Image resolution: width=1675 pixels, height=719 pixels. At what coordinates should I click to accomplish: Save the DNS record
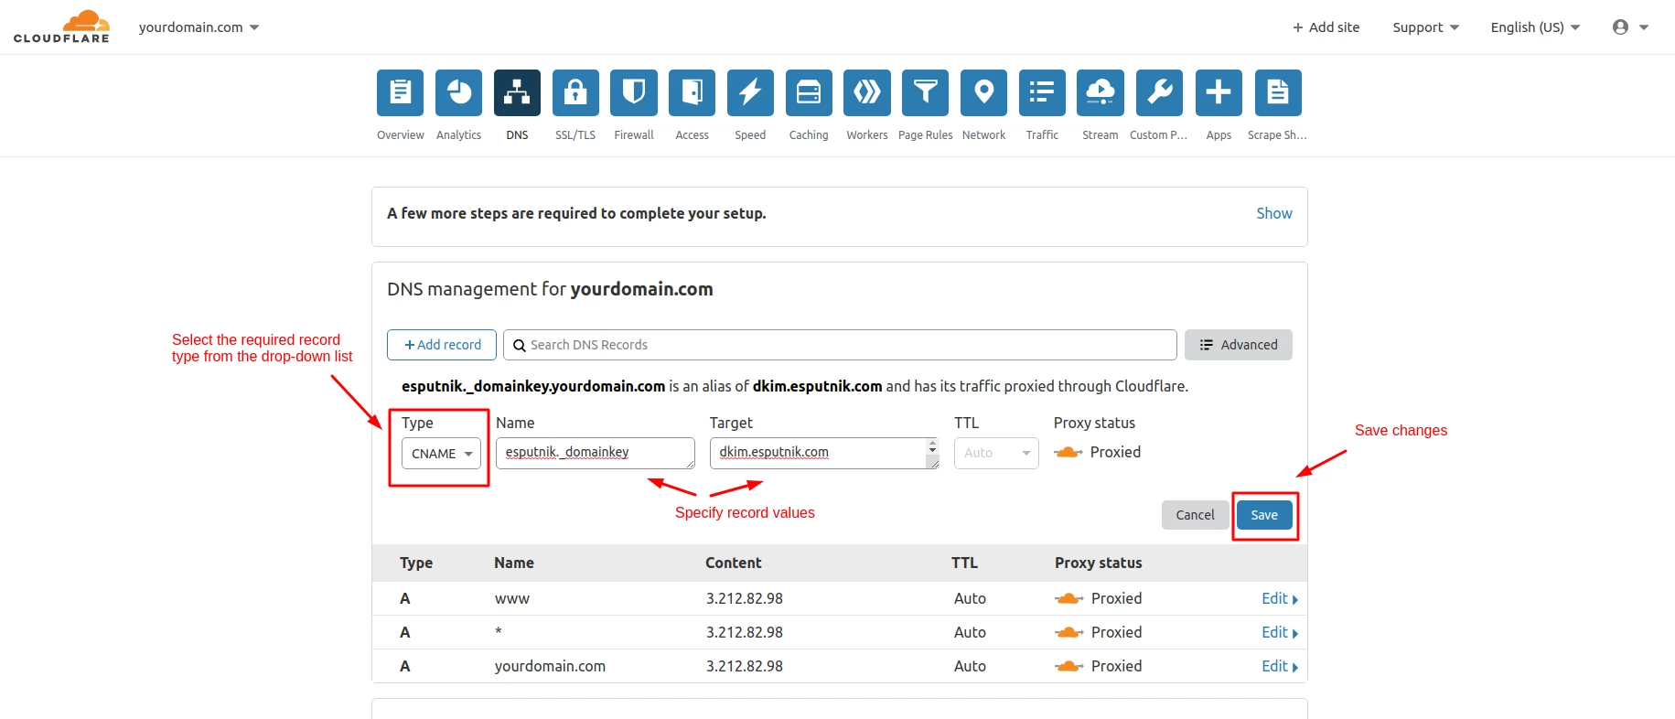tap(1264, 515)
